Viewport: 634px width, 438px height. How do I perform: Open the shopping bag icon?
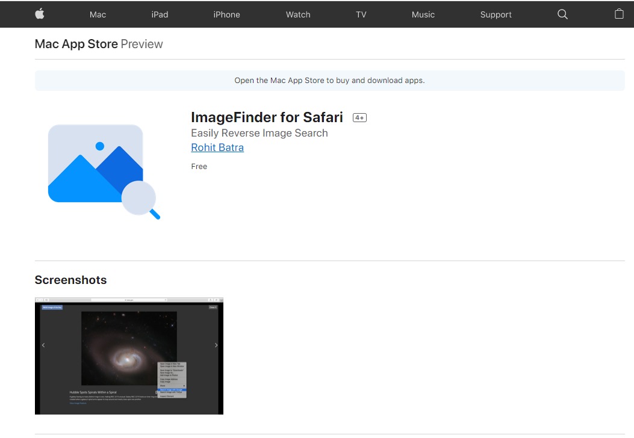619,14
